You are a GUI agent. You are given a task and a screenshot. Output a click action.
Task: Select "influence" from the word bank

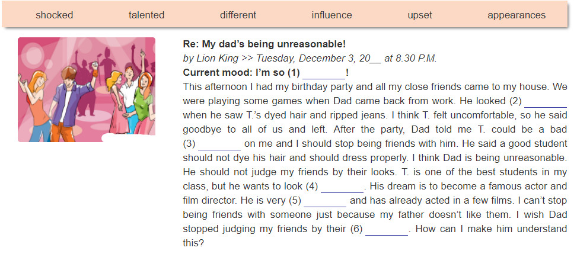(332, 15)
